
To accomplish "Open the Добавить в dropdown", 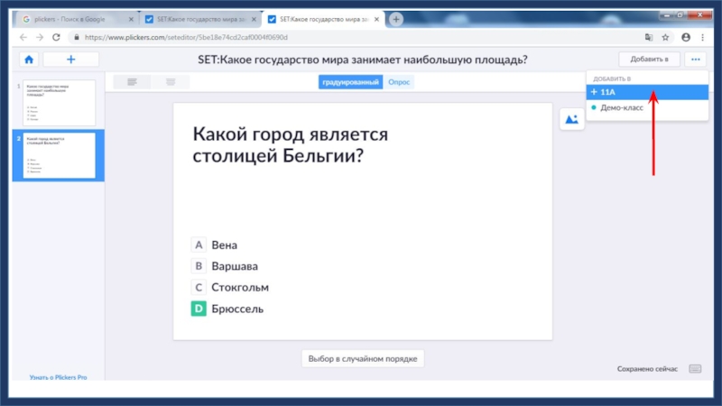I will pyautogui.click(x=649, y=60).
